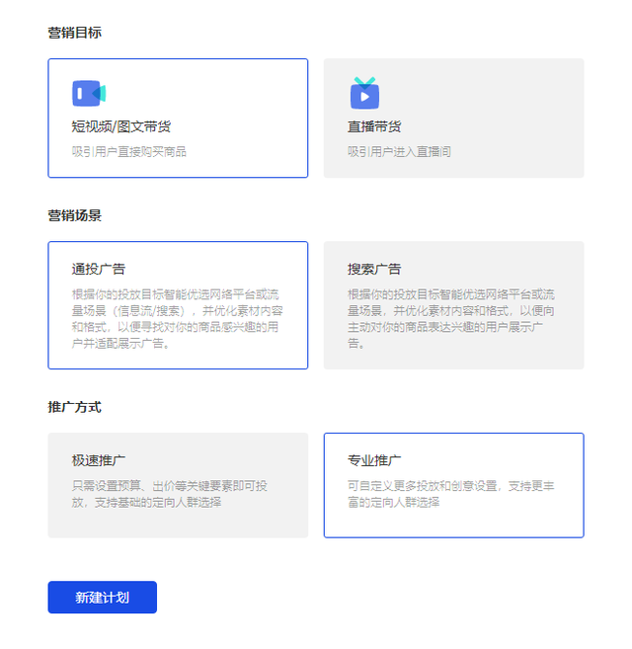Click the live broadcast TV icon
Viewport: 632px width, 649px height.
pos(364,93)
